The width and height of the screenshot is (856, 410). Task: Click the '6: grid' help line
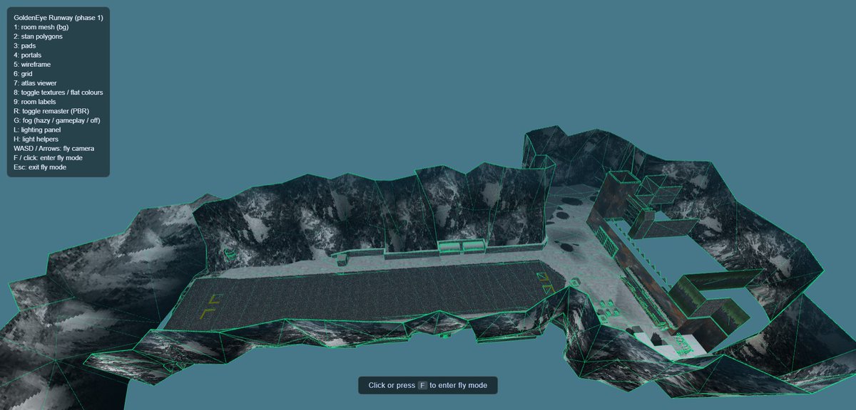[23, 73]
